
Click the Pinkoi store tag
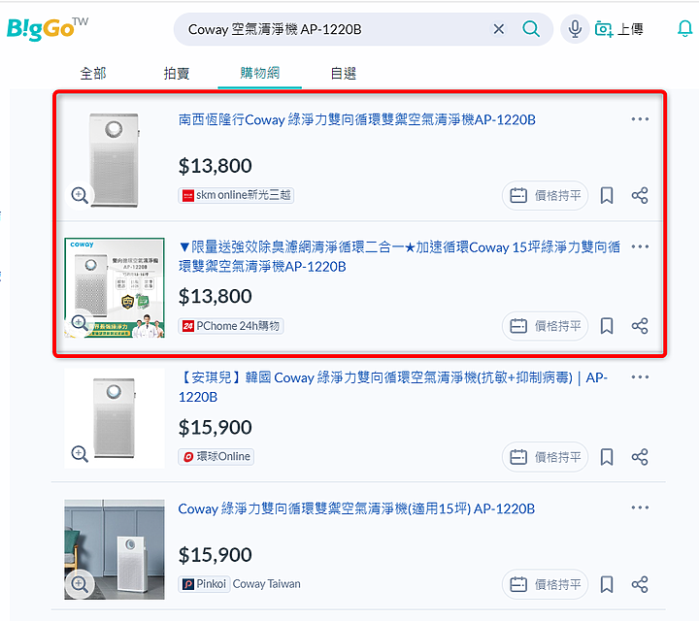204,583
